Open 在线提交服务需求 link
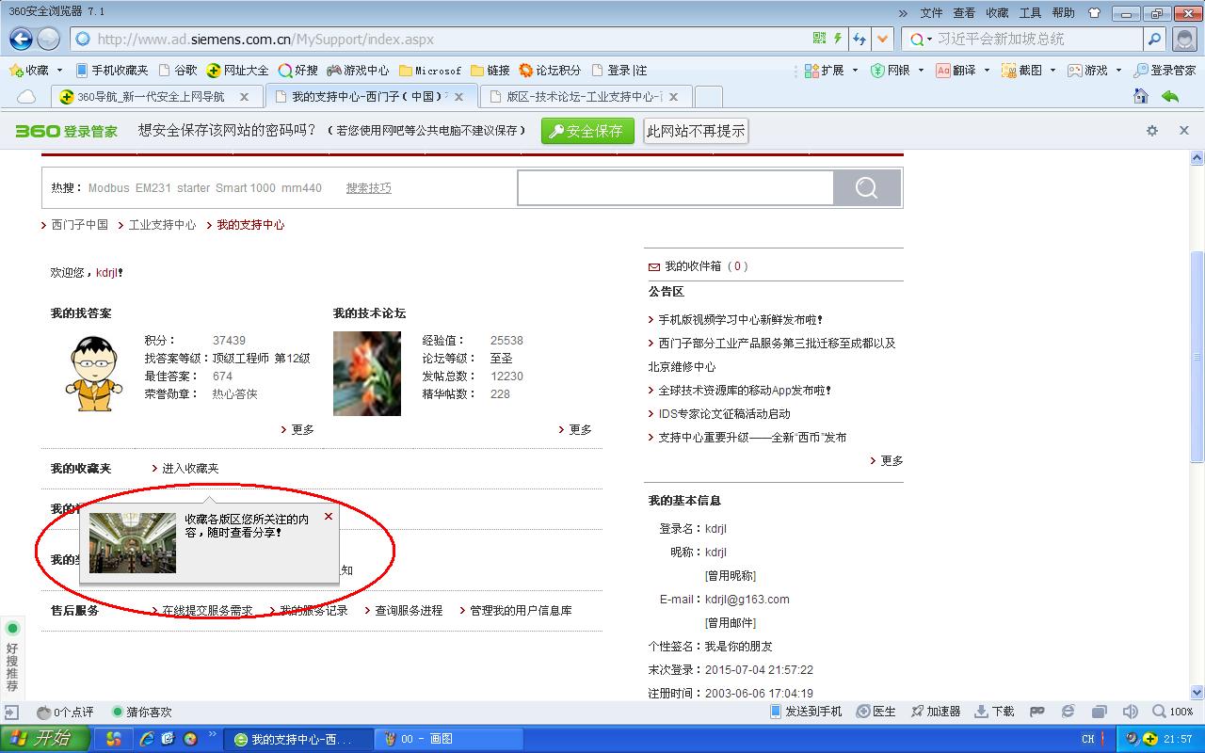Screen dimensions: 1205x753 click(207, 611)
